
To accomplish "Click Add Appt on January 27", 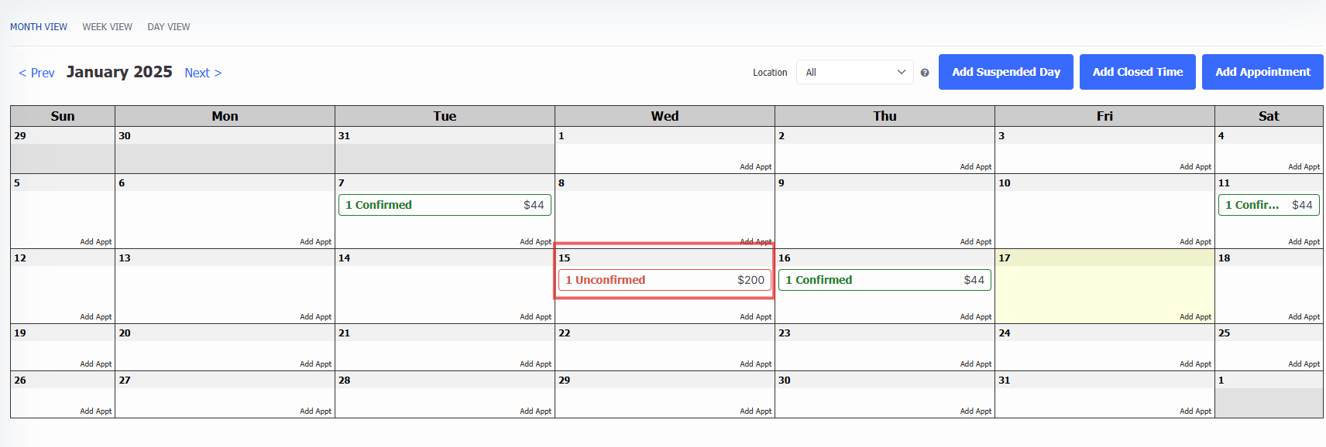I will tap(315, 411).
